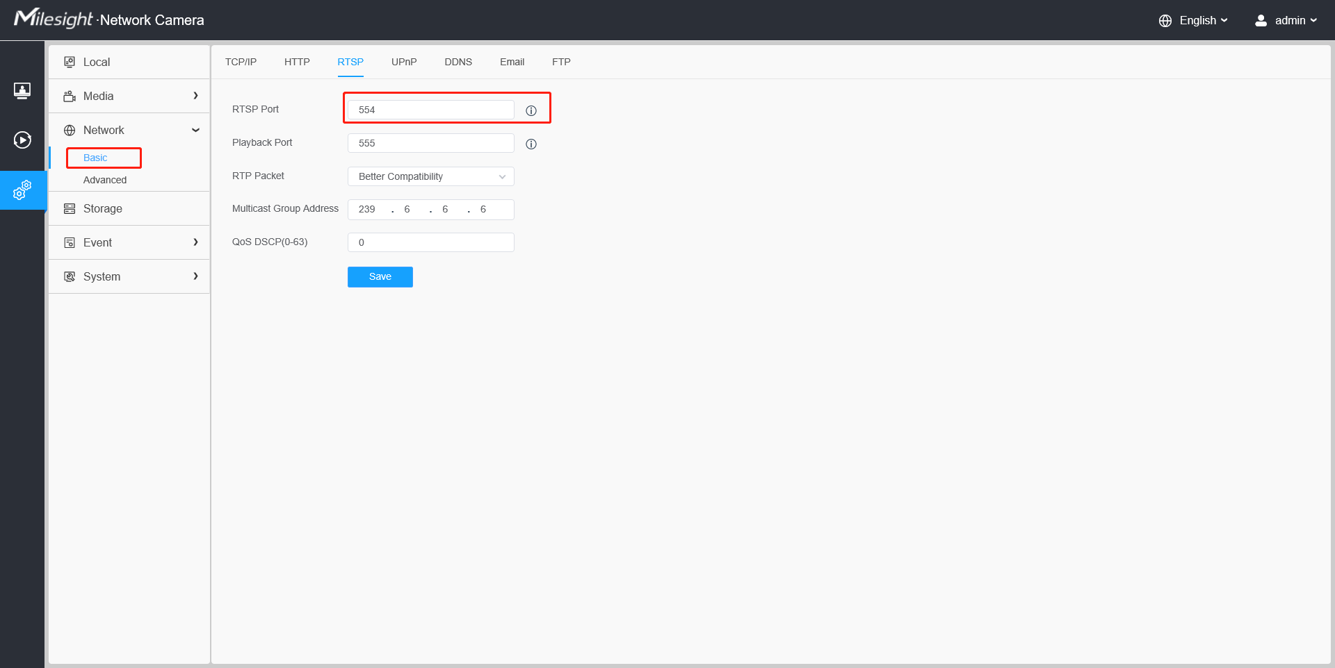Click the Local menu icon
The image size is (1335, 668).
point(70,62)
